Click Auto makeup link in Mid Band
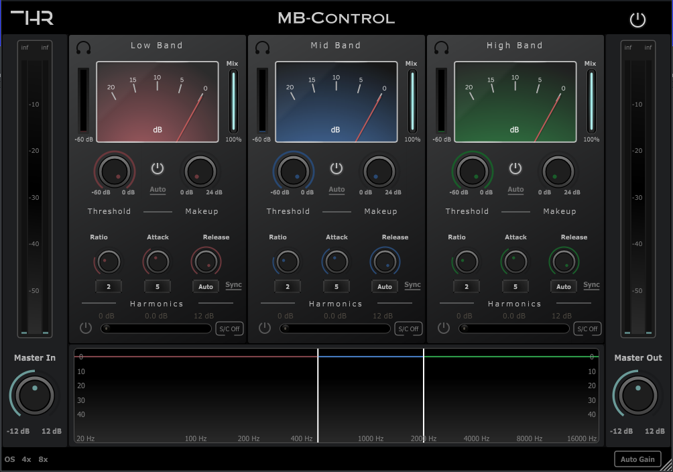 [336, 190]
